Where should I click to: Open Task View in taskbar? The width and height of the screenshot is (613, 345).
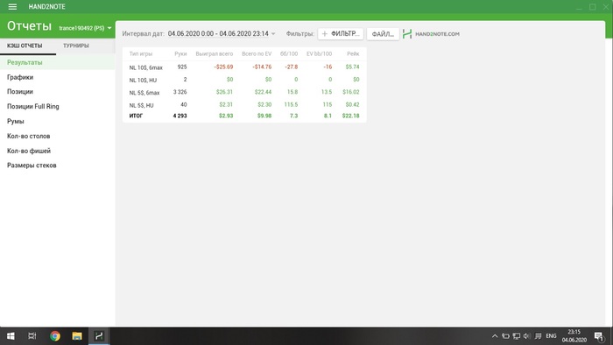pyautogui.click(x=32, y=336)
